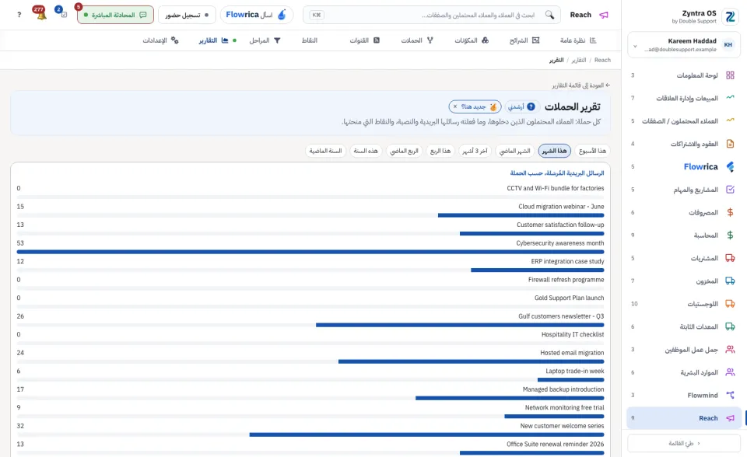Select the هذه السنة date range
747x457 pixels.
point(366,151)
